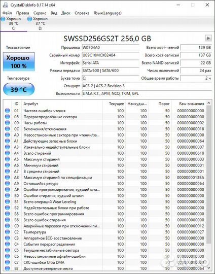Viewport: 215px width, 274px height.
Task: Open the Сервис menu
Action: pyautogui.click(x=40, y=13)
